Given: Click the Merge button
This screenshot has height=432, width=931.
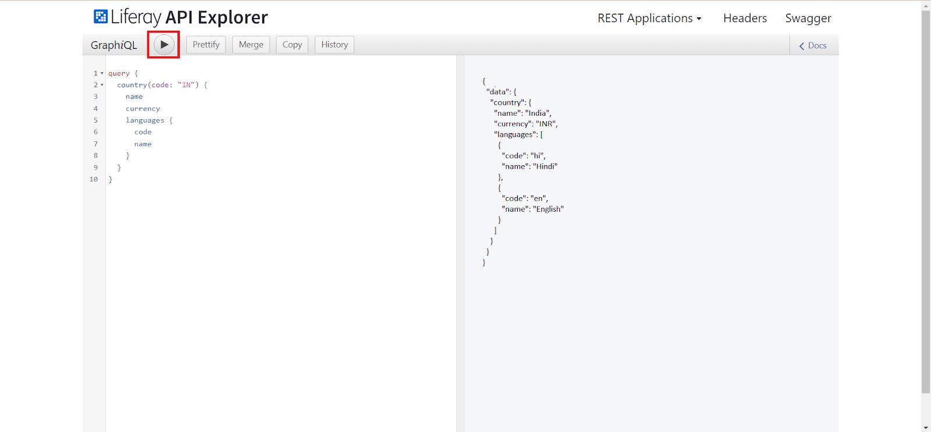Looking at the screenshot, I should click(x=251, y=45).
